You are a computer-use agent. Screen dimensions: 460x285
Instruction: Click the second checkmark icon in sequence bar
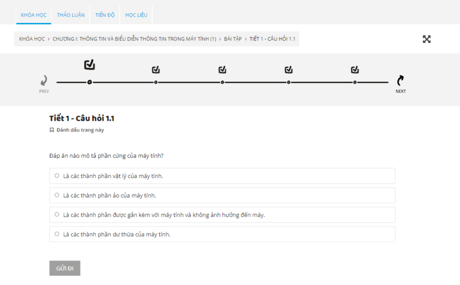(156, 70)
